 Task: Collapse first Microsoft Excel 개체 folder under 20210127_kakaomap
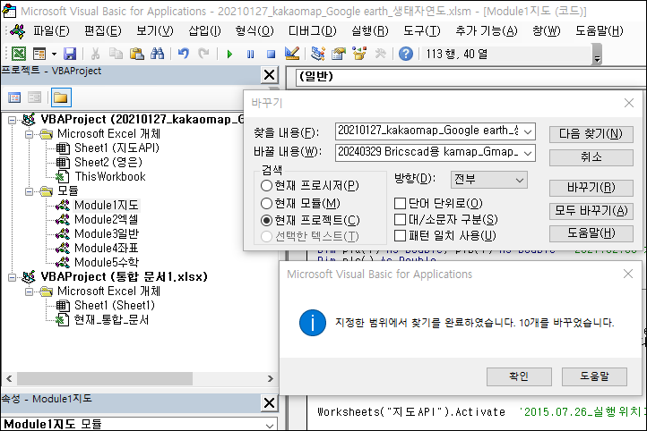point(29,134)
